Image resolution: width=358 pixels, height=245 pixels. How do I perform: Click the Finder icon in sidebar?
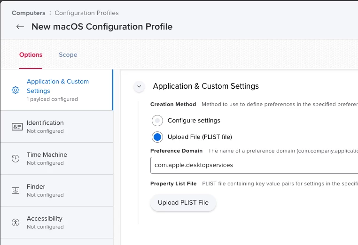click(16, 191)
